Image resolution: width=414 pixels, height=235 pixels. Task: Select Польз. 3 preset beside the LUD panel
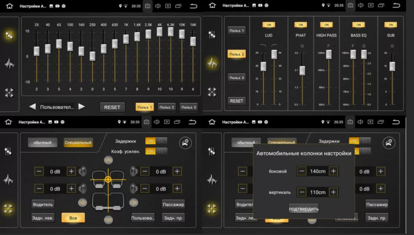pos(237,78)
